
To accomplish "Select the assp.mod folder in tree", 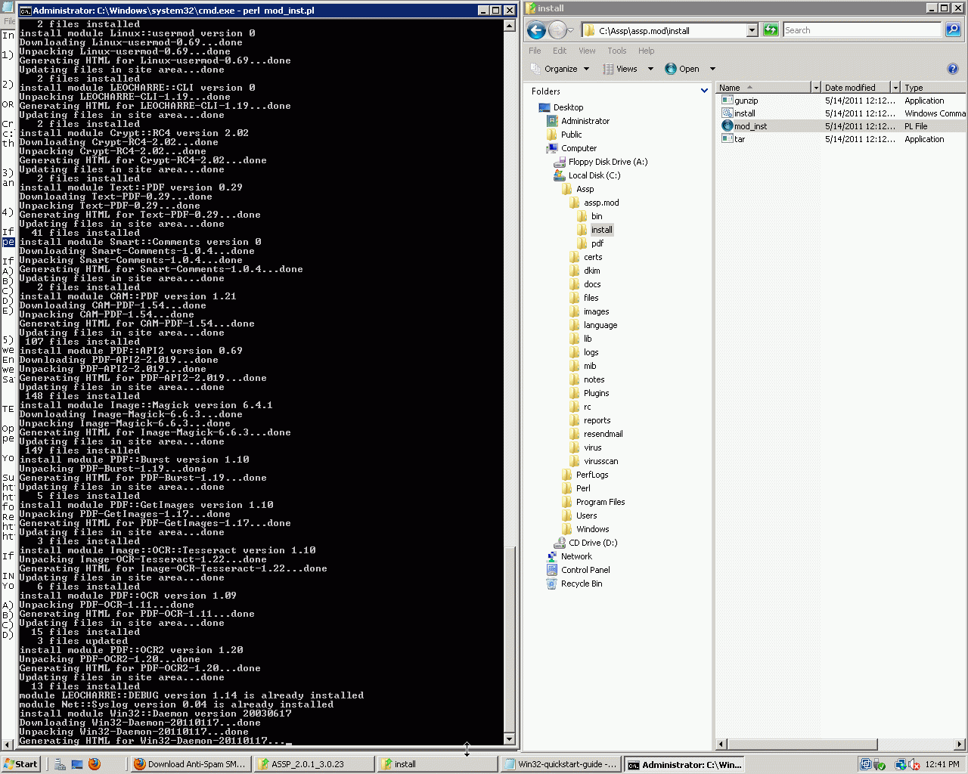I will tap(594, 203).
